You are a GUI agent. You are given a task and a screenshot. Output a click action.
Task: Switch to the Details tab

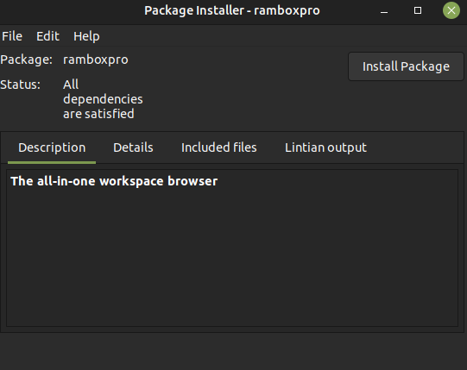pos(133,147)
